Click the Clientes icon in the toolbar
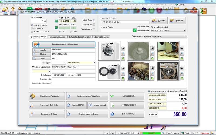Image resolution: width=216 pixels, height=135 pixels. [x=5, y=11]
